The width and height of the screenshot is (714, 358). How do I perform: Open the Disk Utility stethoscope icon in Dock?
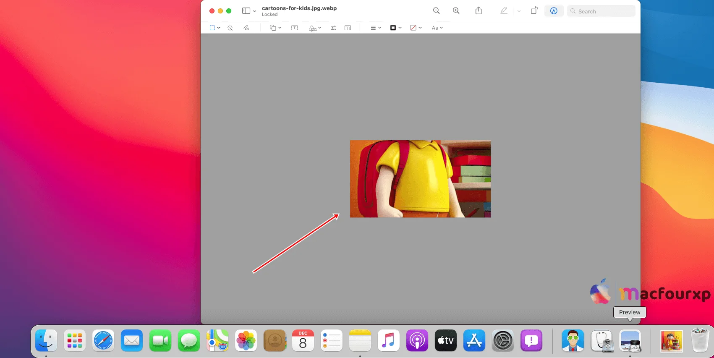pos(602,341)
